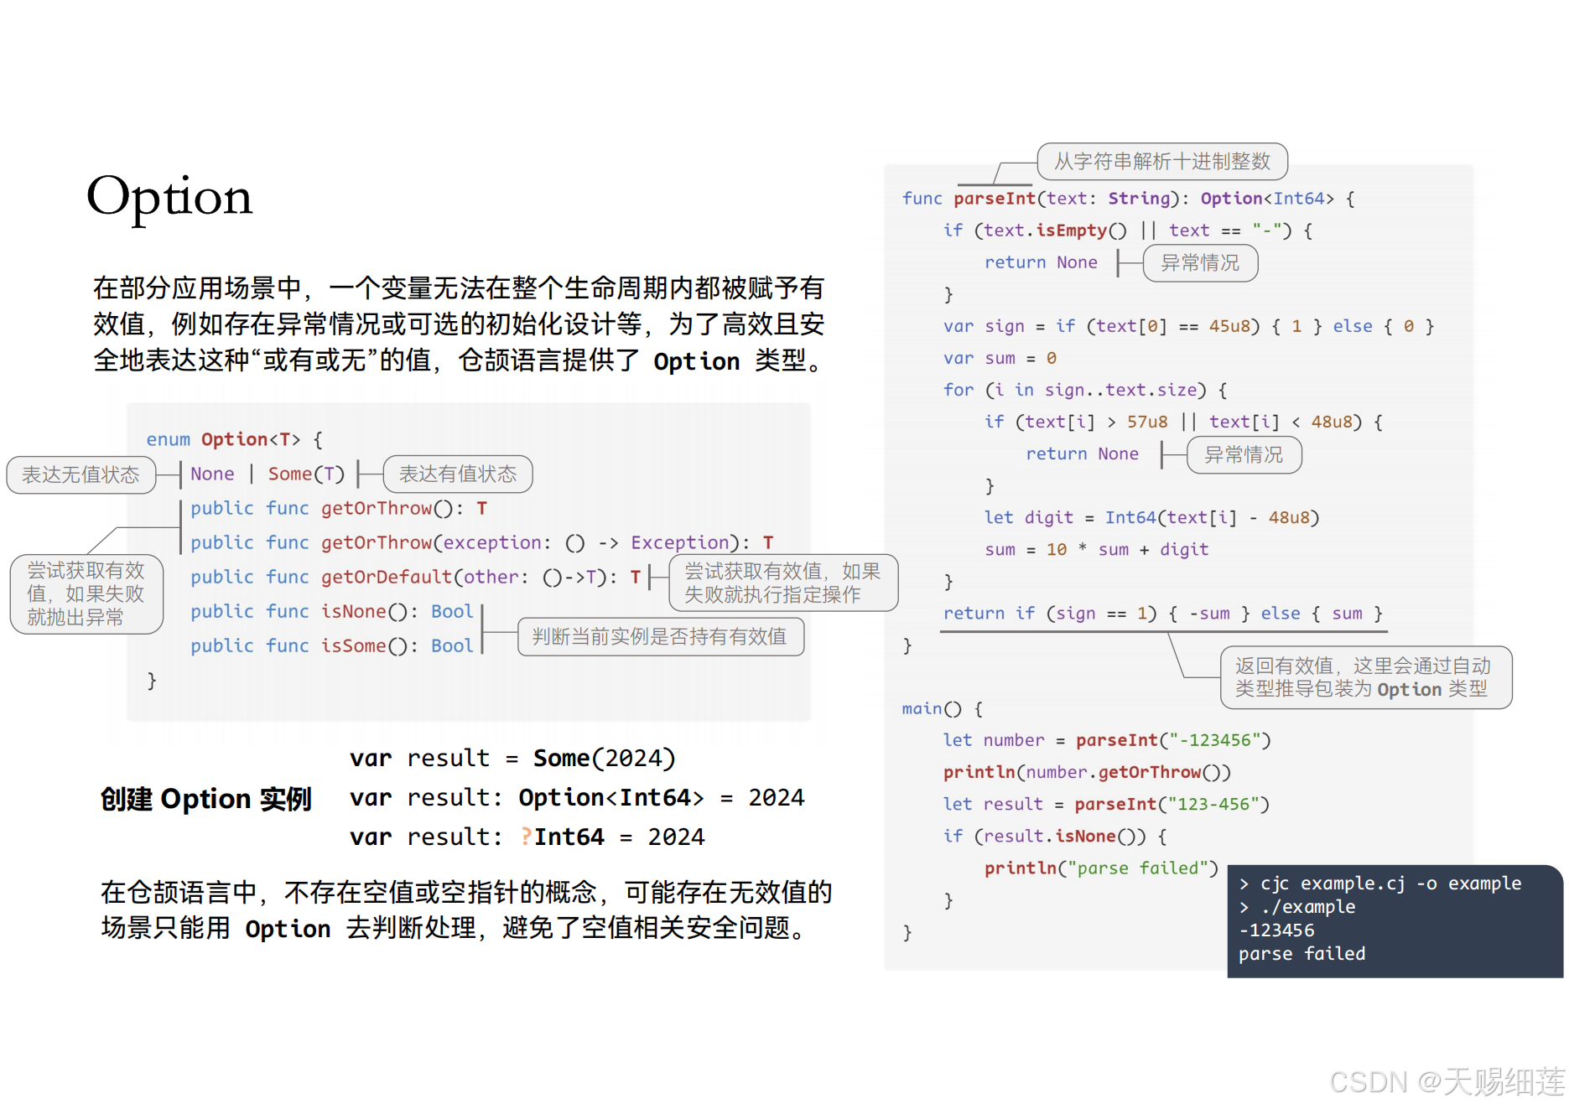Click the 'println(number.getOrThrow())' line
The image size is (1569, 1109).
pos(1087,772)
